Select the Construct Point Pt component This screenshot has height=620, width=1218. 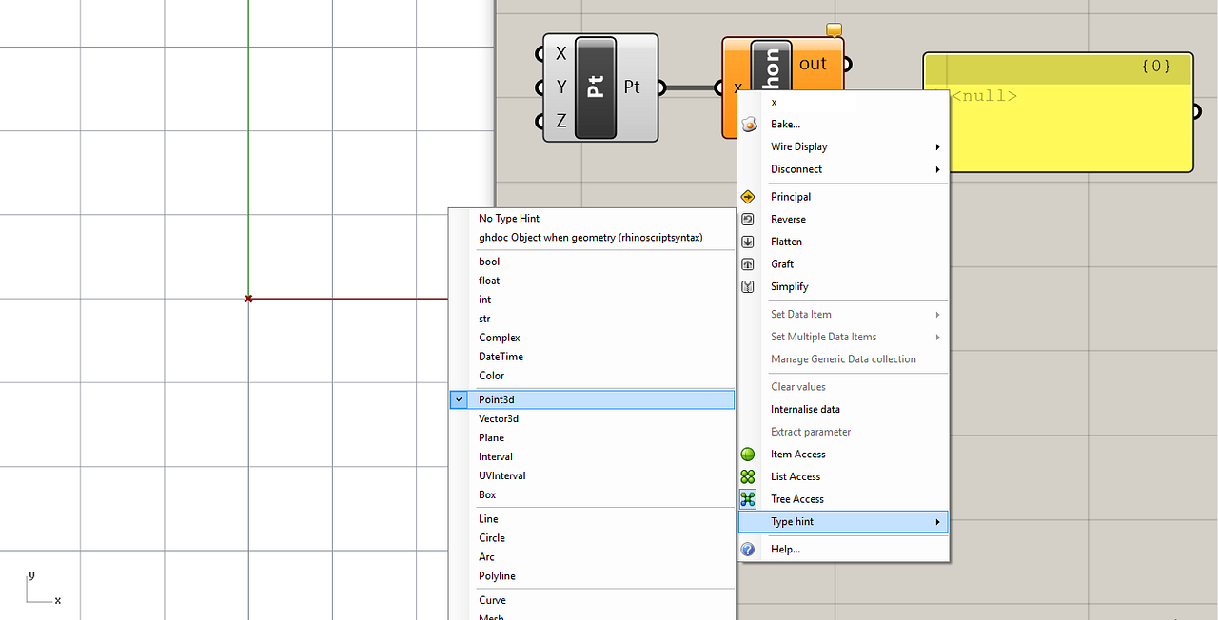coord(596,87)
